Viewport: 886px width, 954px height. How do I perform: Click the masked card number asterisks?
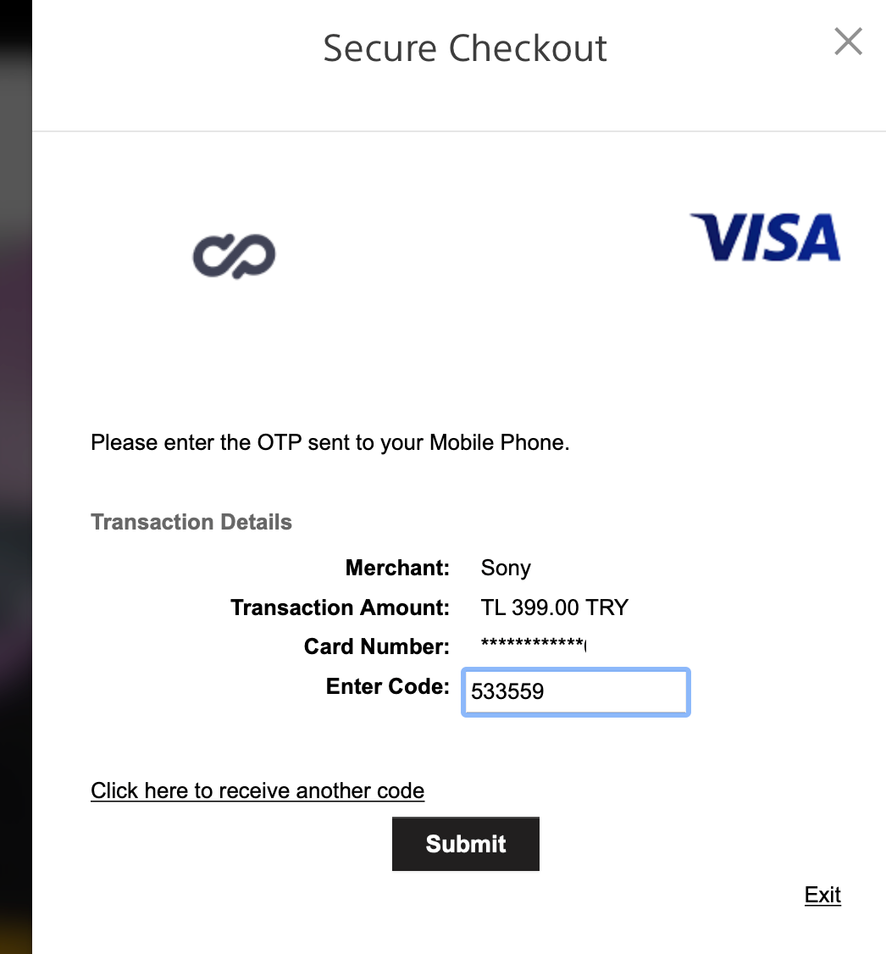click(x=534, y=644)
